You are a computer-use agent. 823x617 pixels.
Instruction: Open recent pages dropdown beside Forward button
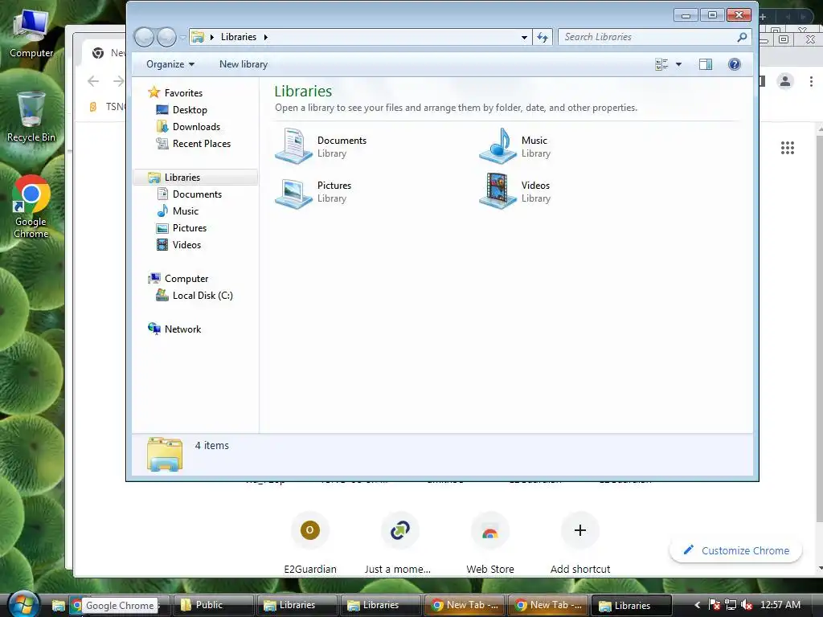point(182,37)
